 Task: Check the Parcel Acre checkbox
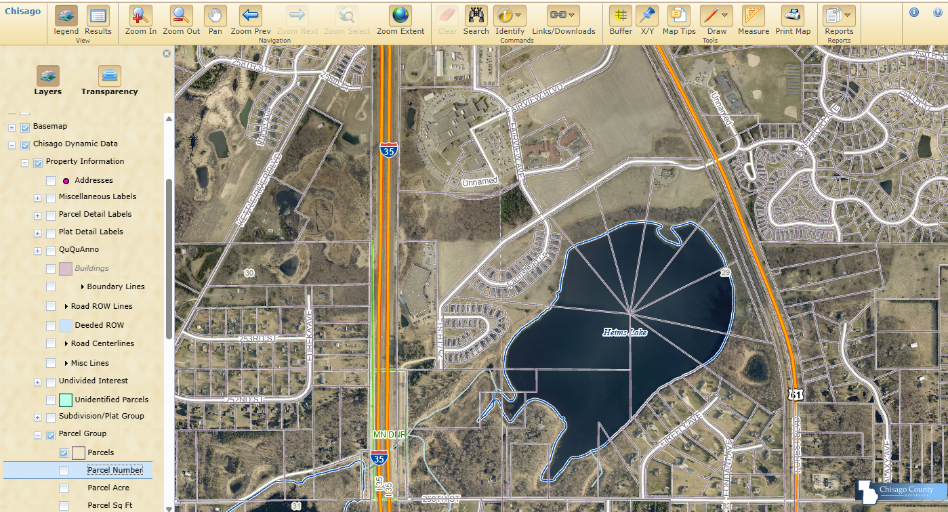click(64, 488)
